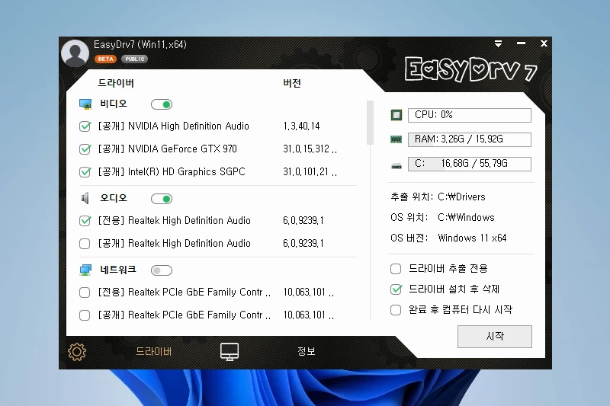Enable the 네트워크 category switch

click(x=162, y=270)
